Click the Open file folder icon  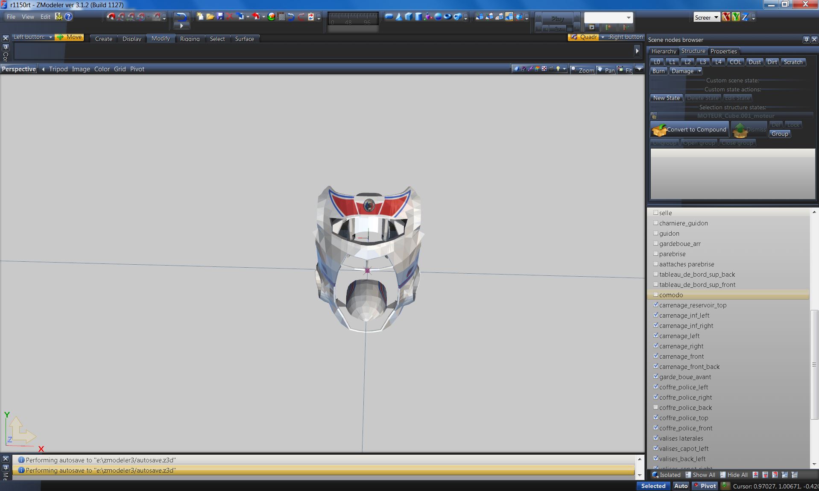point(210,17)
